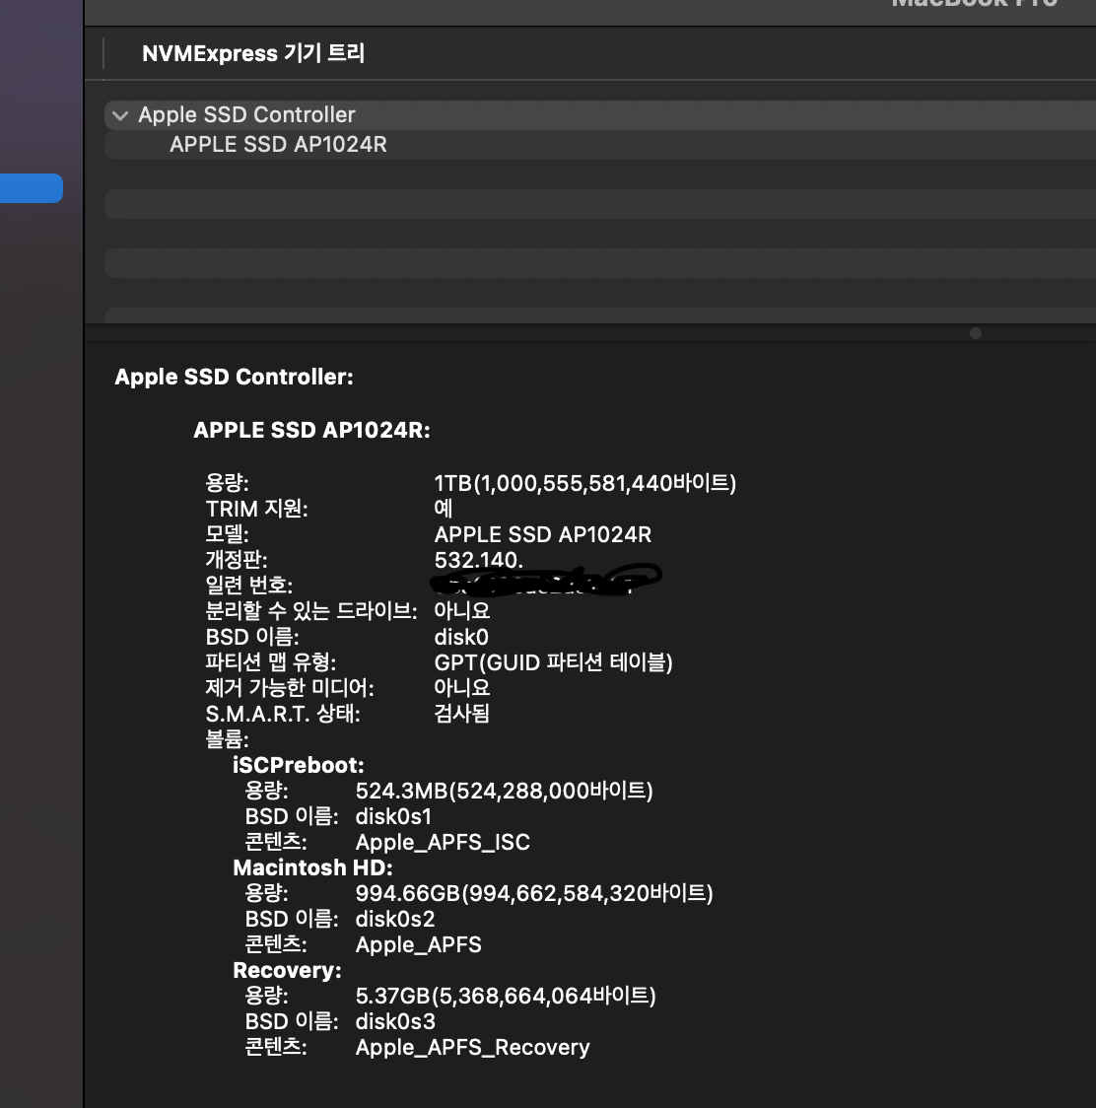
Task: Click the TRIM 지원 label
Action: (256, 509)
